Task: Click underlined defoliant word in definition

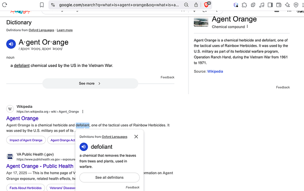Action: (x=22, y=66)
